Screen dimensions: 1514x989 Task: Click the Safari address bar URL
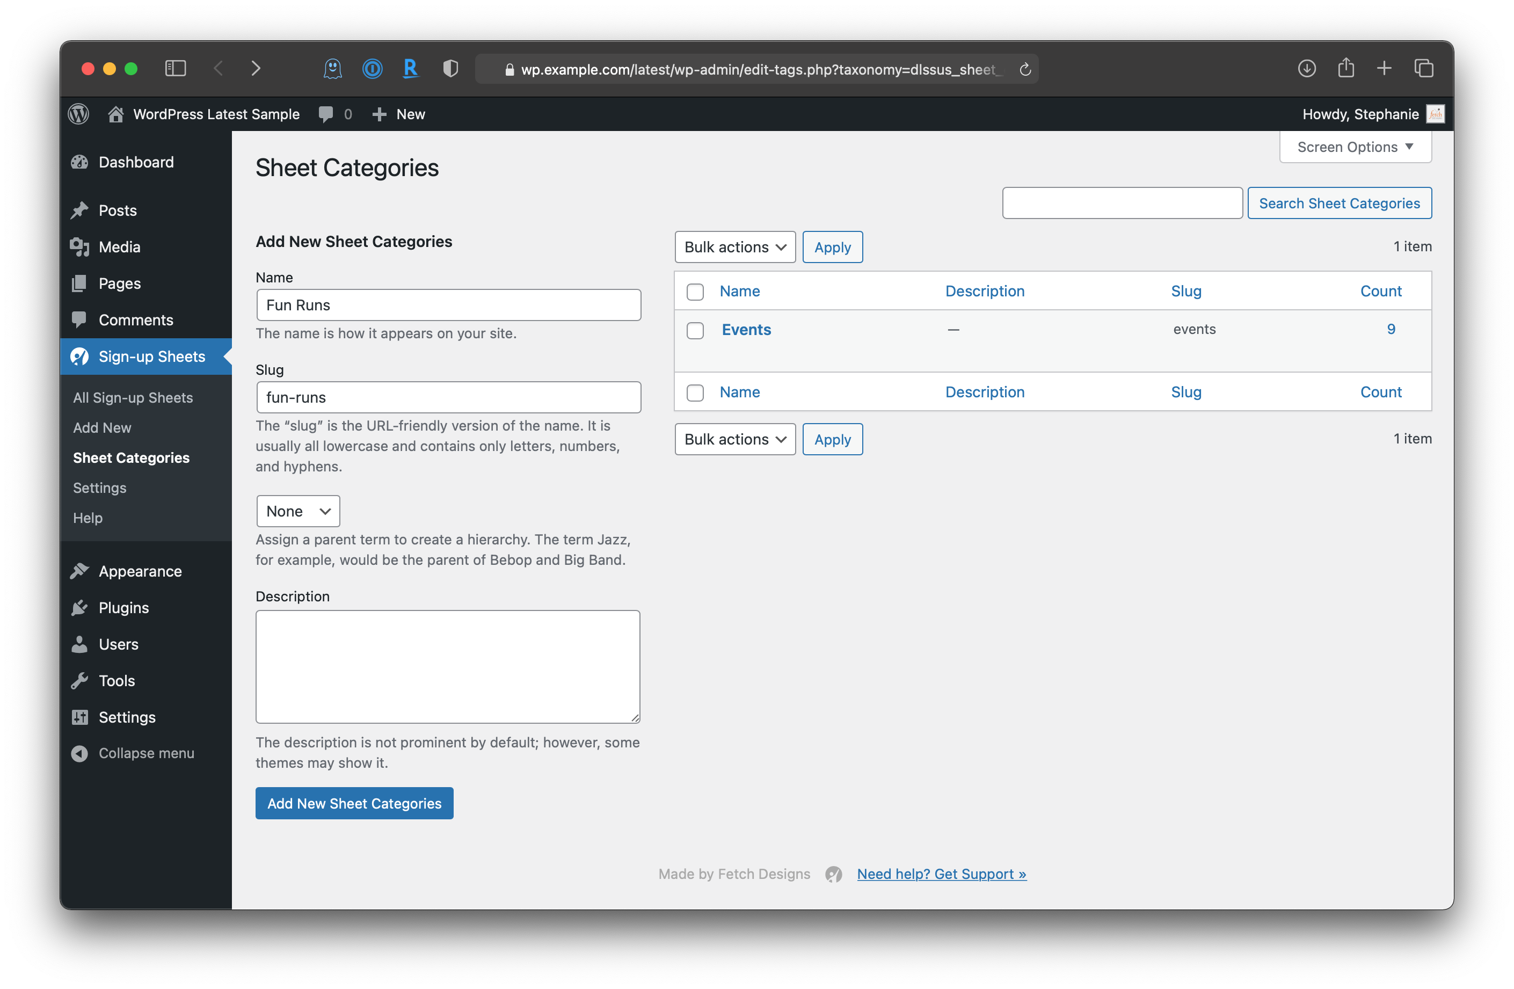[757, 69]
